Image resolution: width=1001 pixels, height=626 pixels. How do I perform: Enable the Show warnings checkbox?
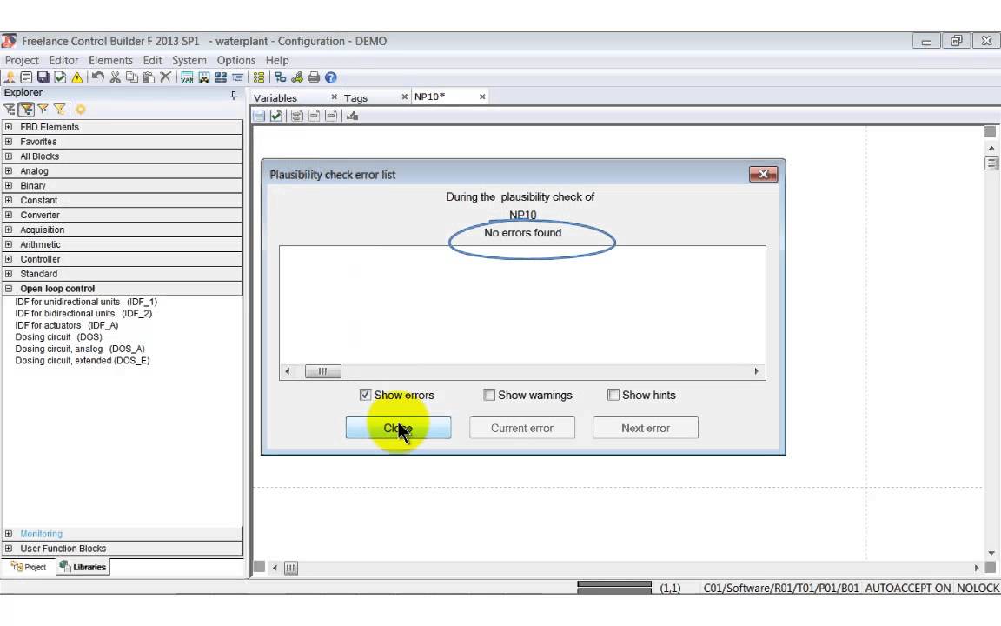(489, 395)
